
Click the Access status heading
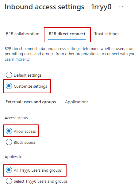coord(16,118)
